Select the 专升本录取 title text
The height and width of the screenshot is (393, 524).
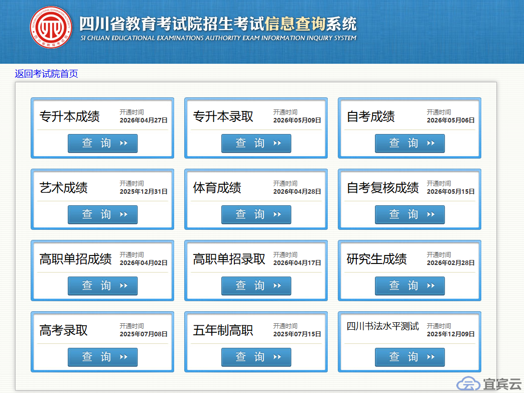pyautogui.click(x=223, y=116)
